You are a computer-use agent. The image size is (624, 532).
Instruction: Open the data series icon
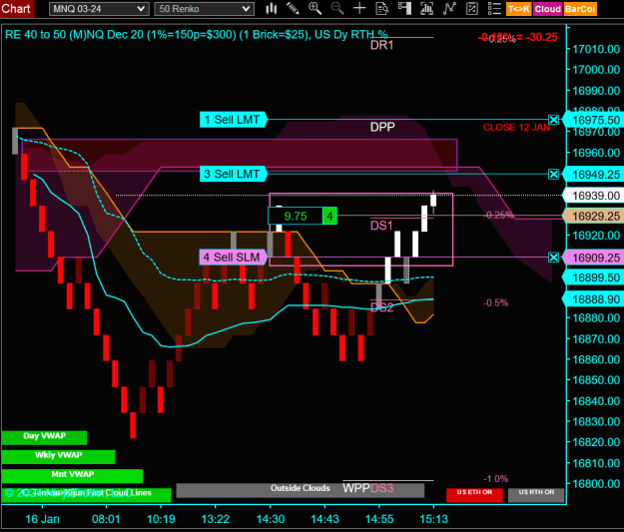pos(426,9)
